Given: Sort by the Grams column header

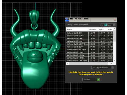Looking at the screenshot, I should 93,30.
